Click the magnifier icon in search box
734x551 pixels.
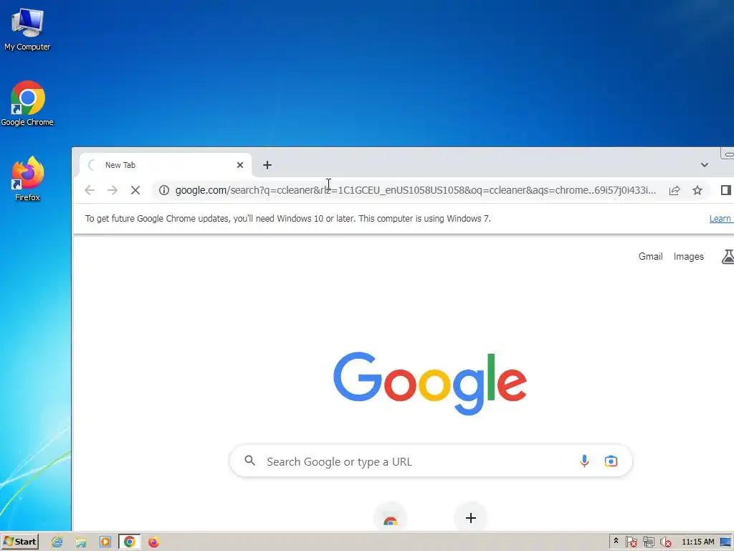pyautogui.click(x=250, y=461)
